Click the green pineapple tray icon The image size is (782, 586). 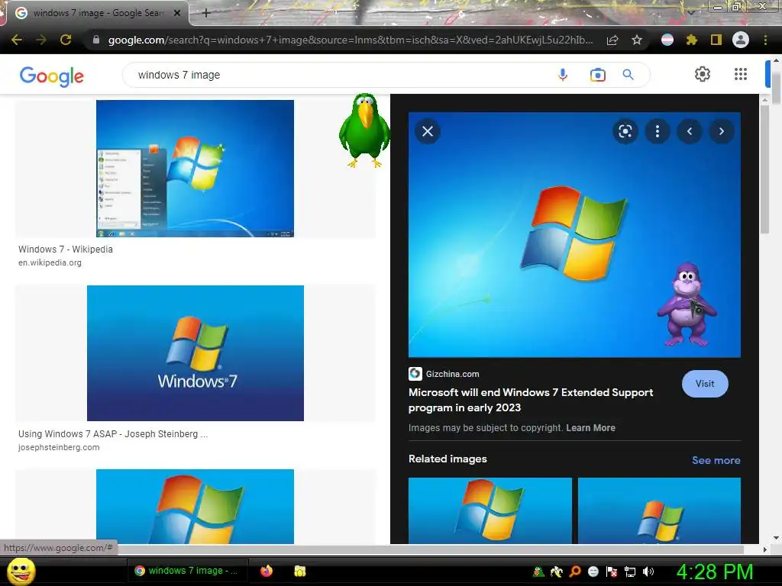pyautogui.click(x=538, y=572)
